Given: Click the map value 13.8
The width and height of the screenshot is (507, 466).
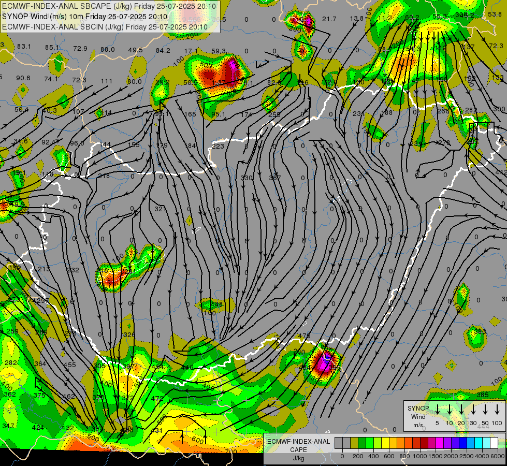Looking at the screenshot, I should click(357, 19).
